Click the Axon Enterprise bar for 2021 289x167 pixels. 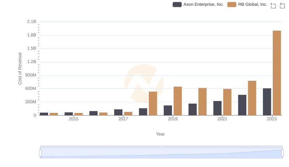(217, 108)
